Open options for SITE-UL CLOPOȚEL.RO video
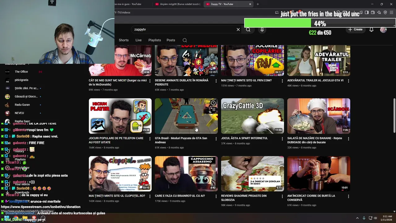This screenshot has width=396, height=223. coord(150,196)
